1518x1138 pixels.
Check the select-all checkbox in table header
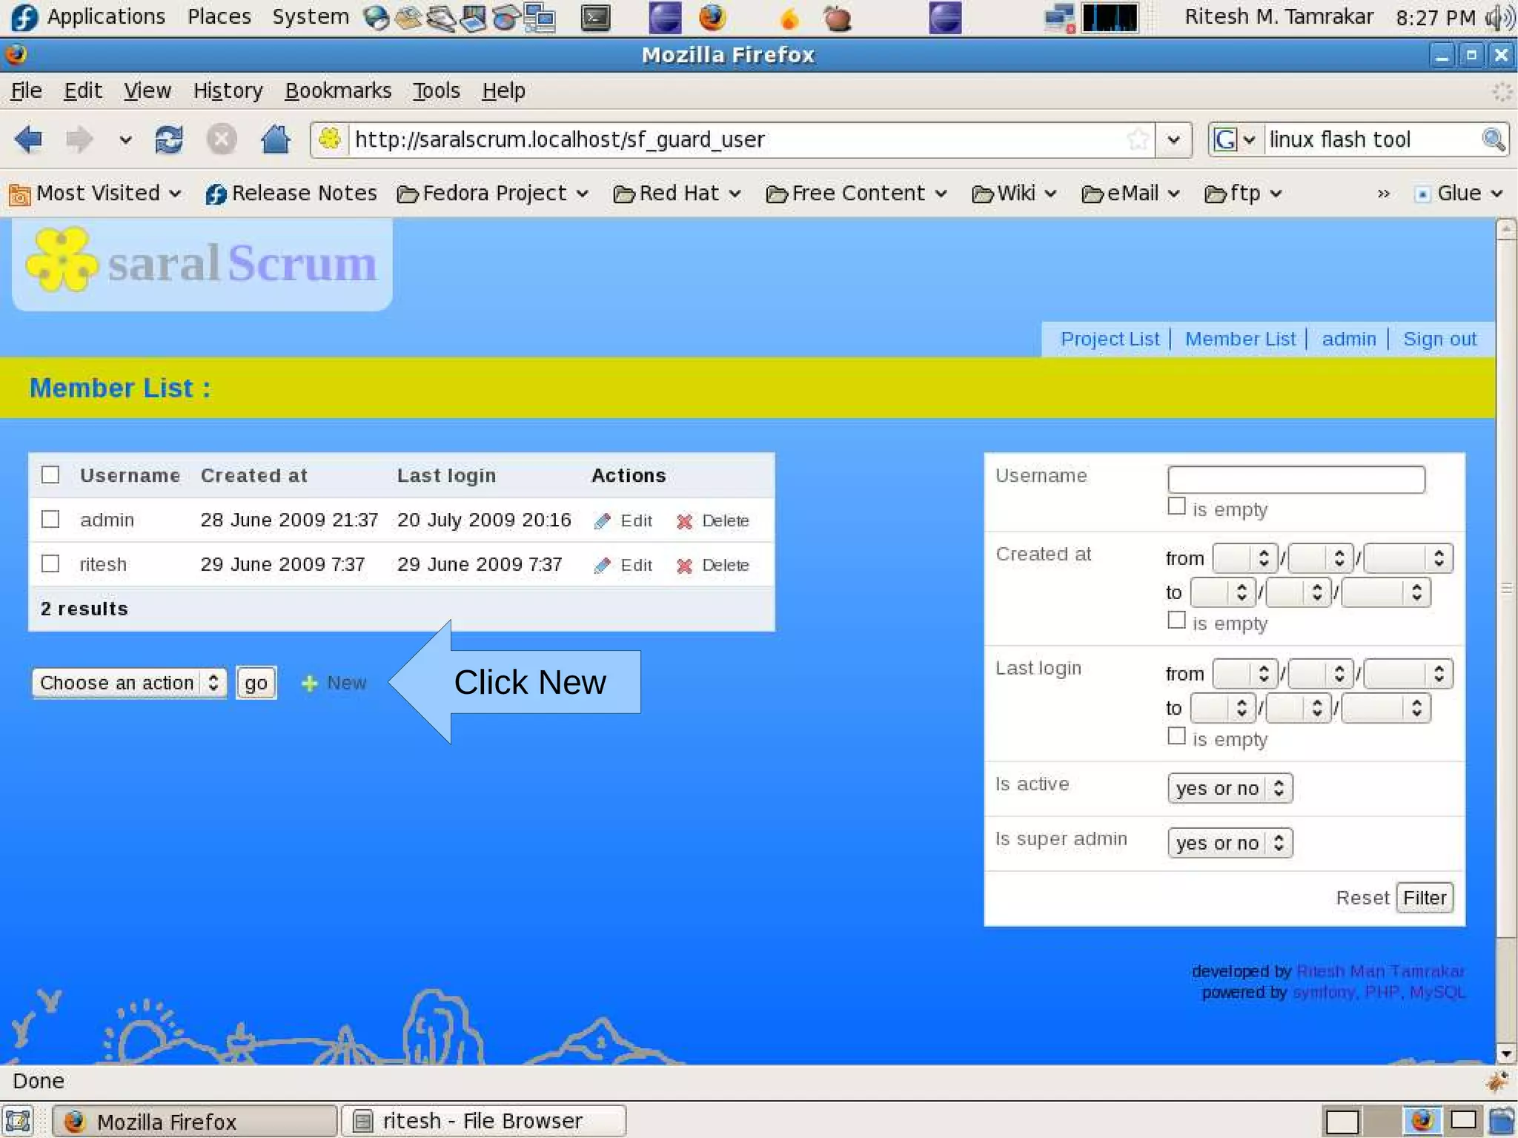(50, 475)
